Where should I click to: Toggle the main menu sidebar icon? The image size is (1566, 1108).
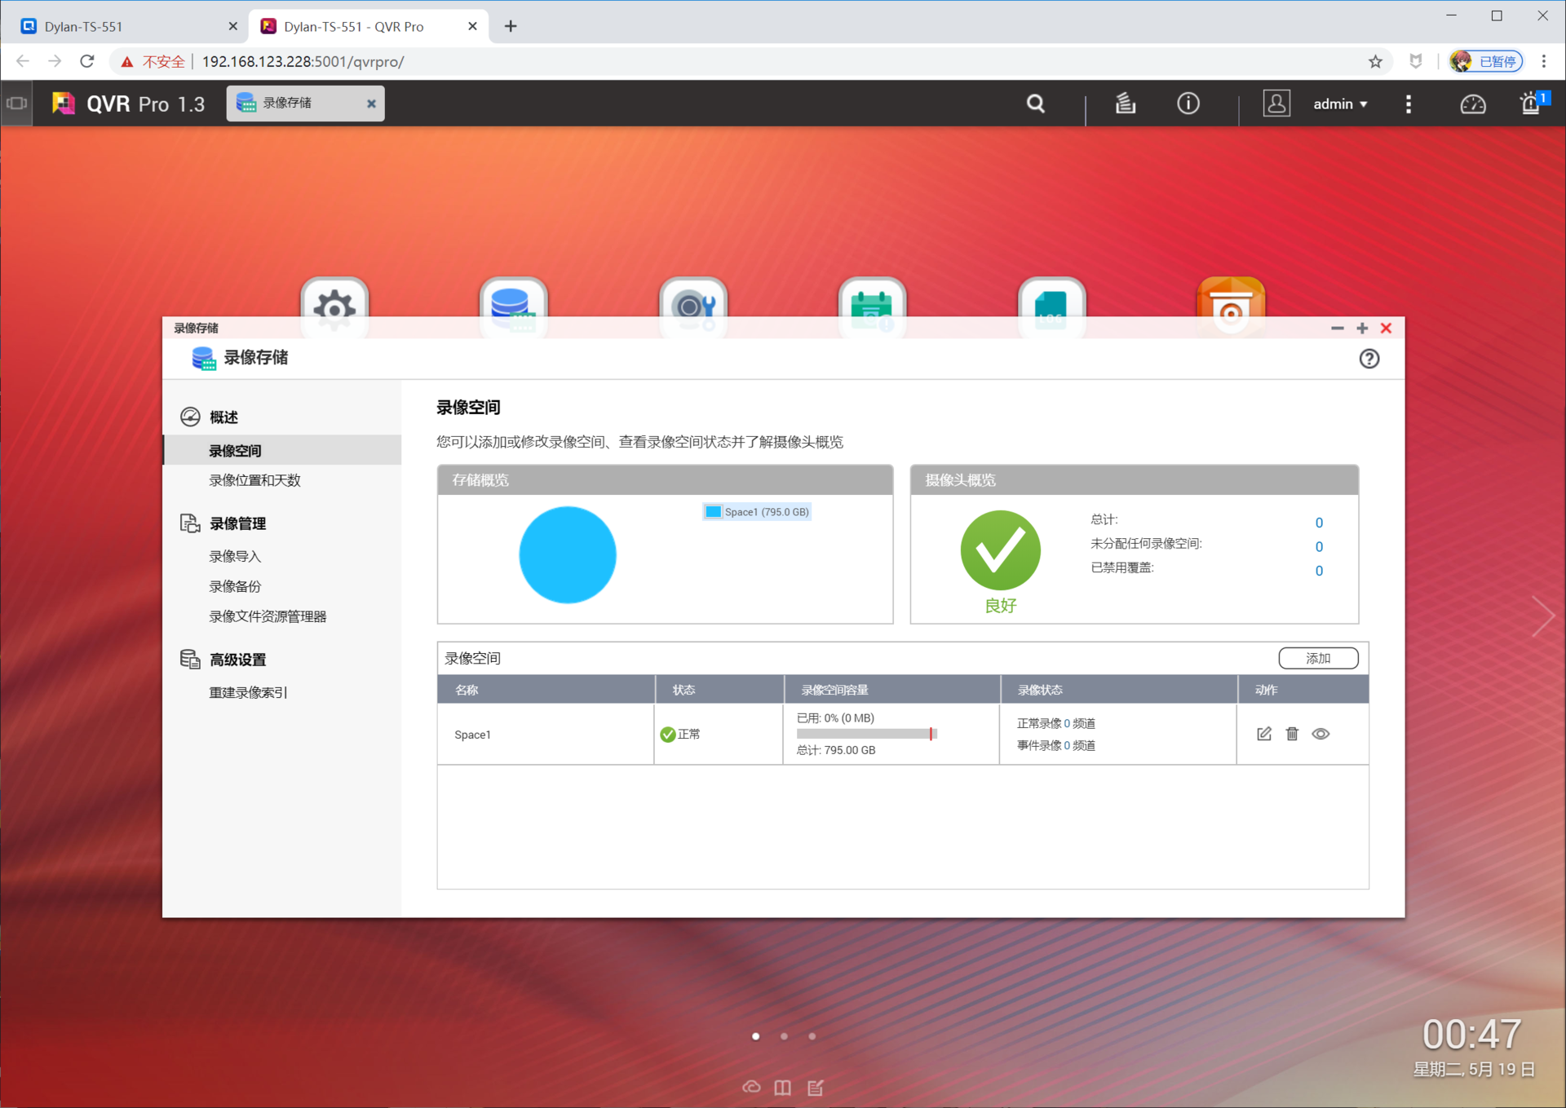(x=16, y=104)
